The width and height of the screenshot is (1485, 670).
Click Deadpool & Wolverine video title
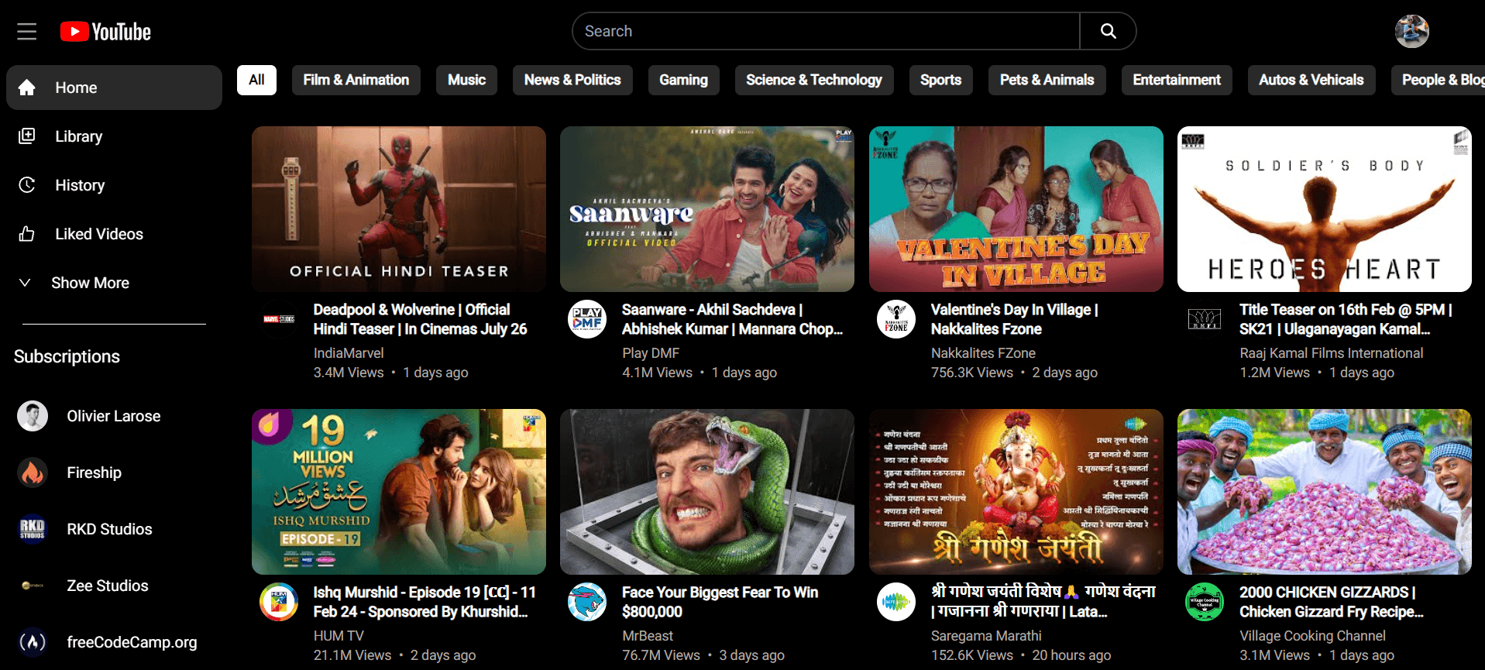pyautogui.click(x=420, y=319)
